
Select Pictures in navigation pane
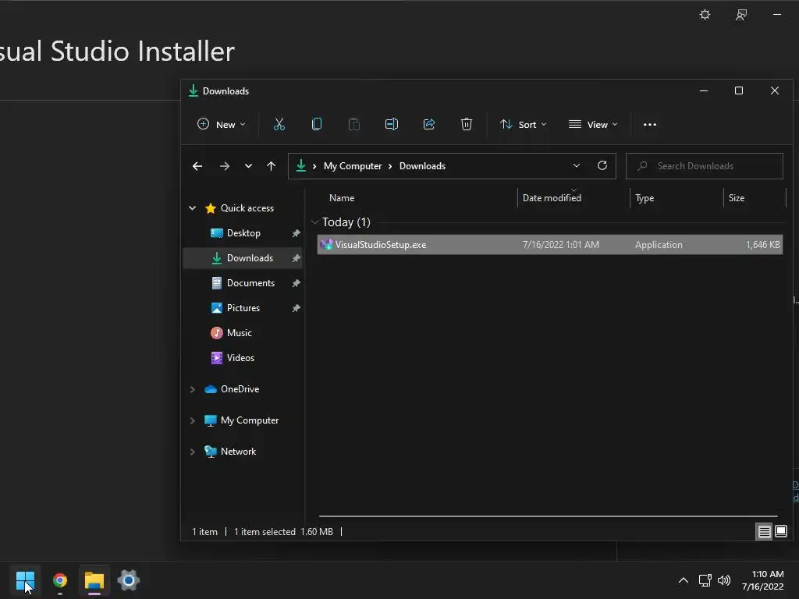243,308
